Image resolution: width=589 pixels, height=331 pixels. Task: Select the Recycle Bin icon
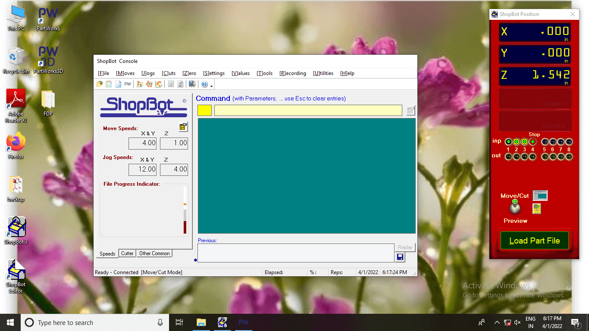pos(16,60)
